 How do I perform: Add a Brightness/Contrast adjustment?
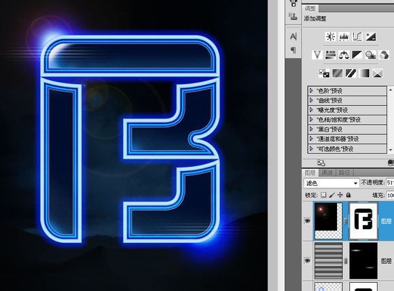tap(330, 37)
